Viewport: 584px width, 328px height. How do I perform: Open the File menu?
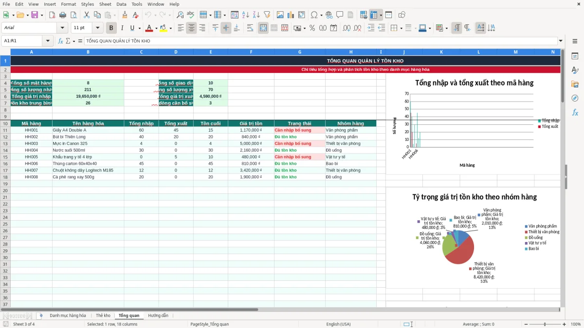[x=6, y=4]
